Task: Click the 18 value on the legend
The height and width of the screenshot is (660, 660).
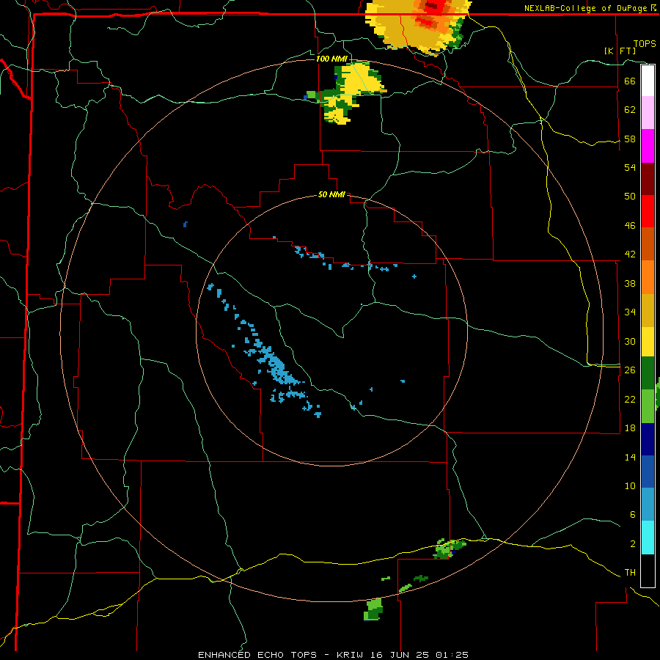Action: click(630, 428)
